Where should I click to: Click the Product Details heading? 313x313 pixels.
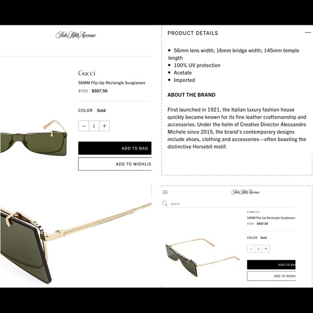coord(193,33)
